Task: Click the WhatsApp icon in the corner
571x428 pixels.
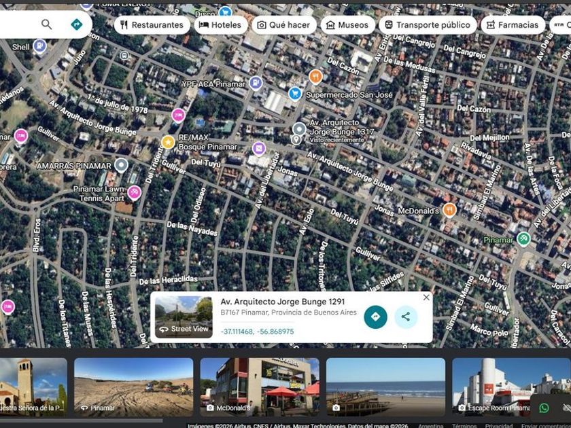Action: [x=544, y=408]
